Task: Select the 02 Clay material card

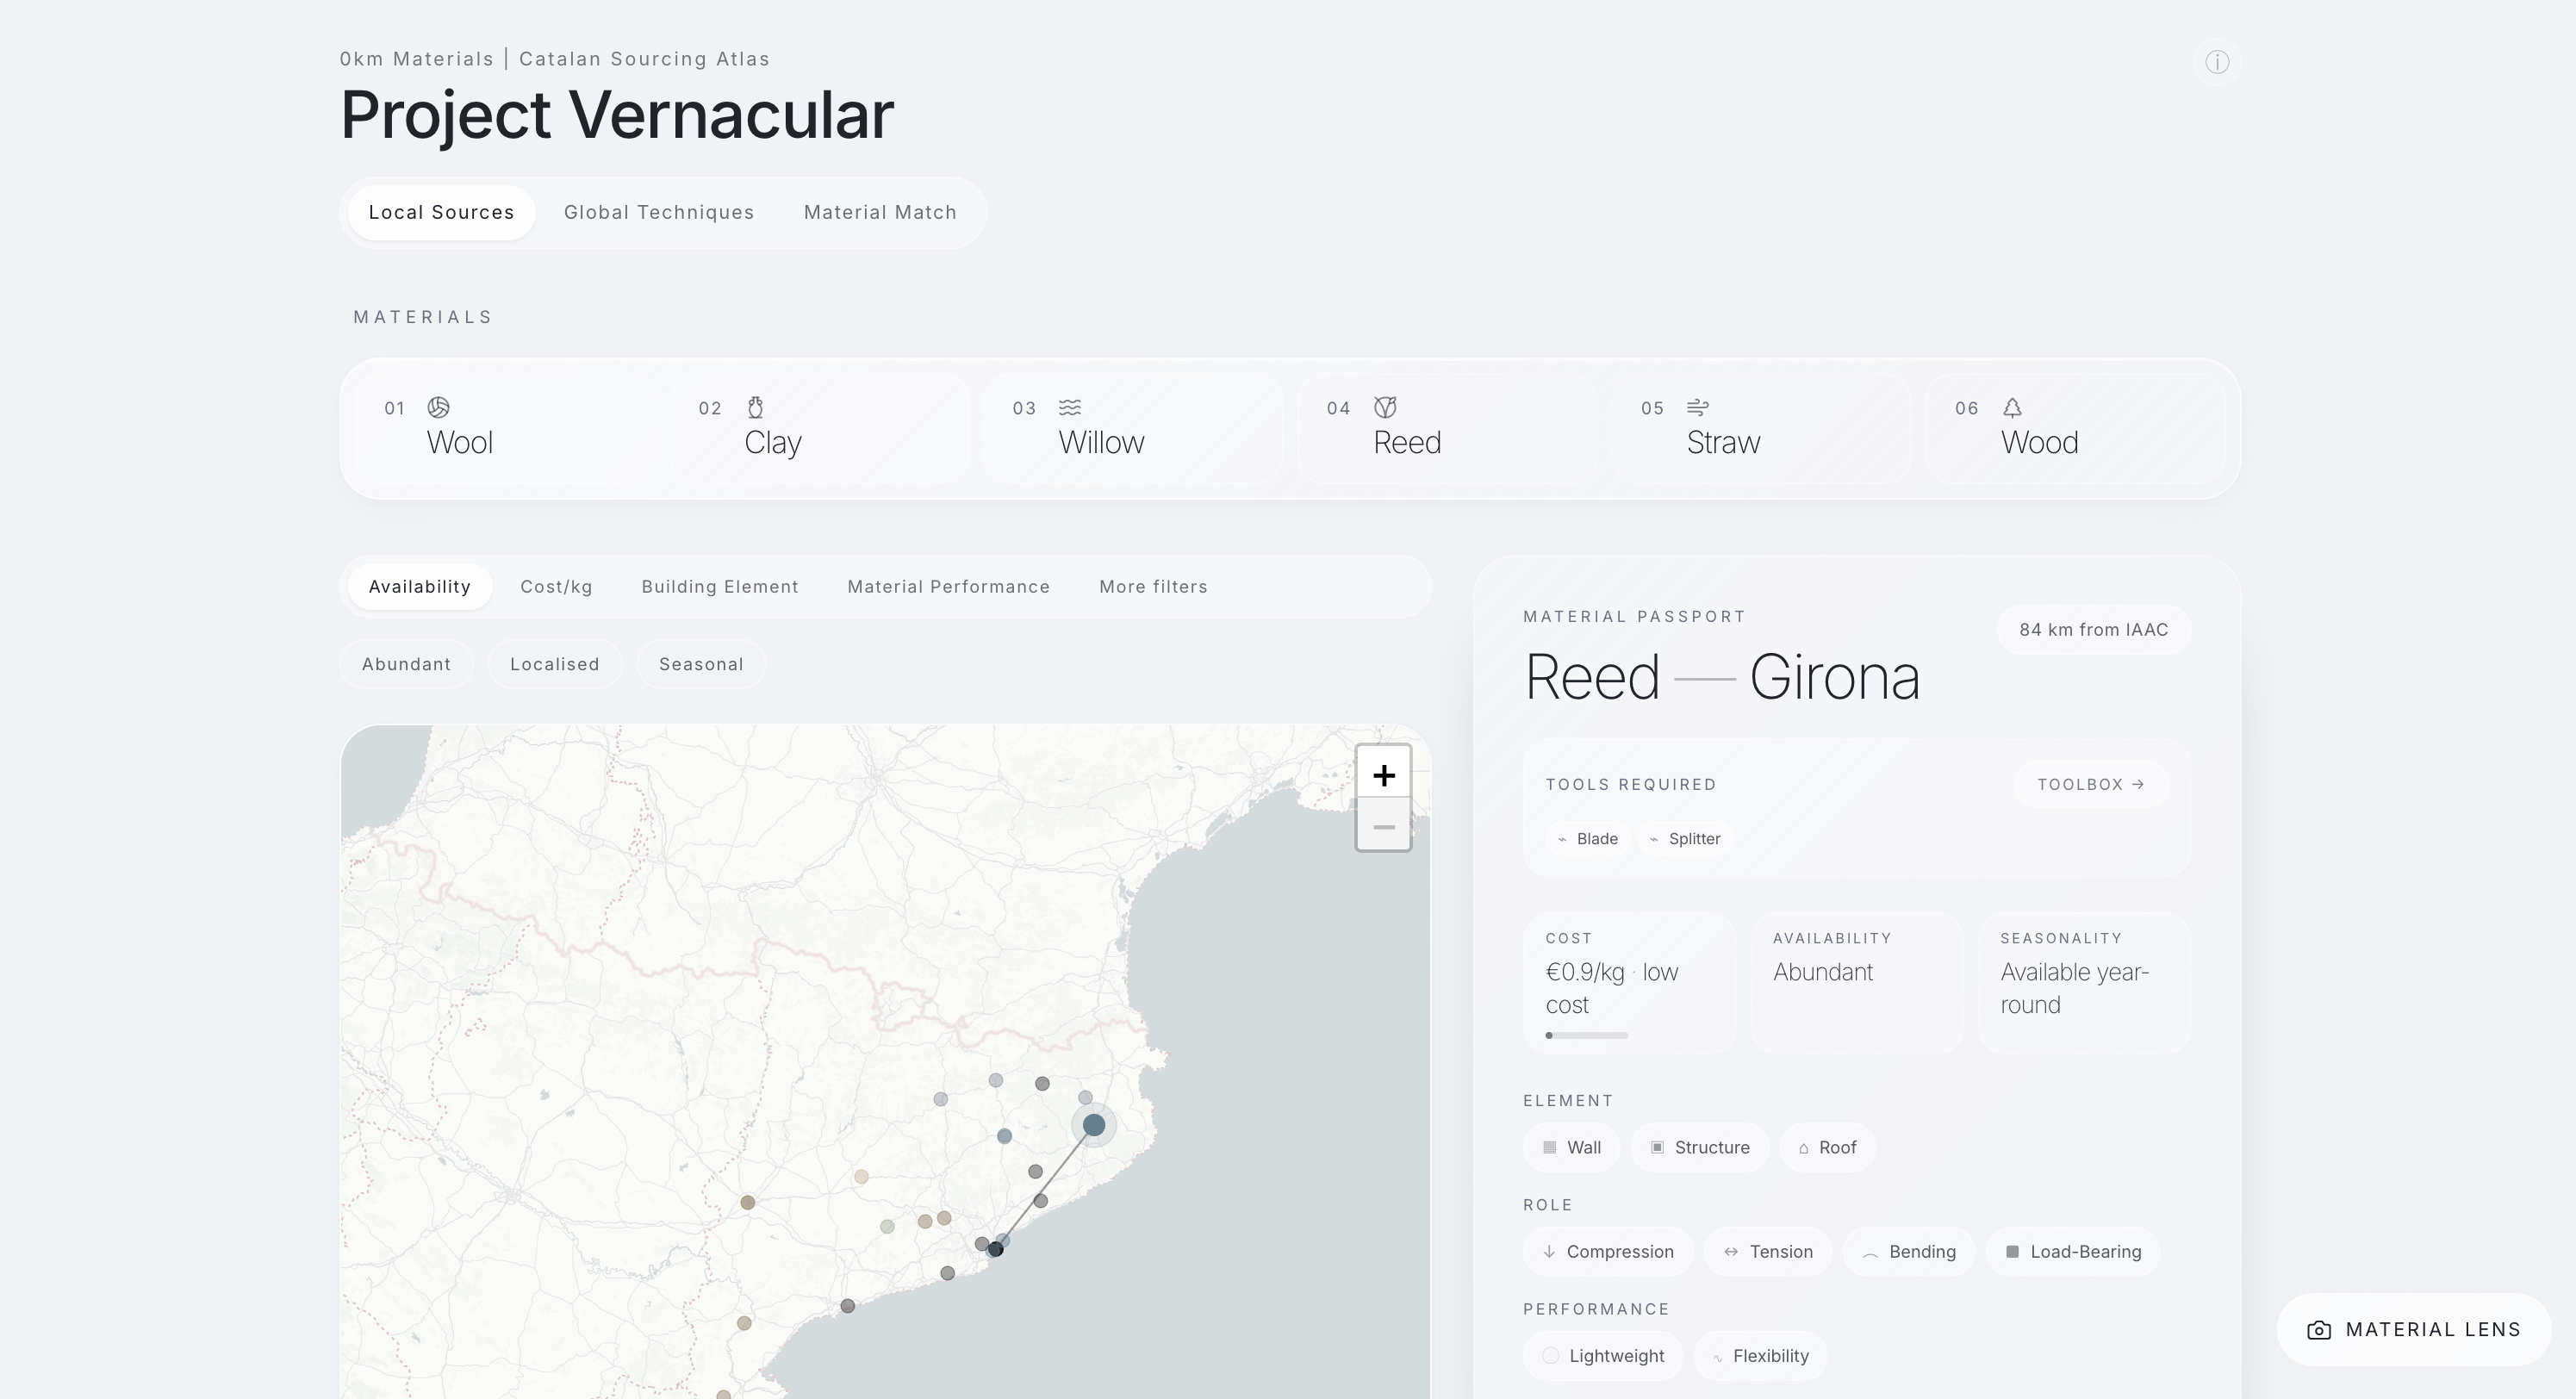Action: tap(819, 428)
